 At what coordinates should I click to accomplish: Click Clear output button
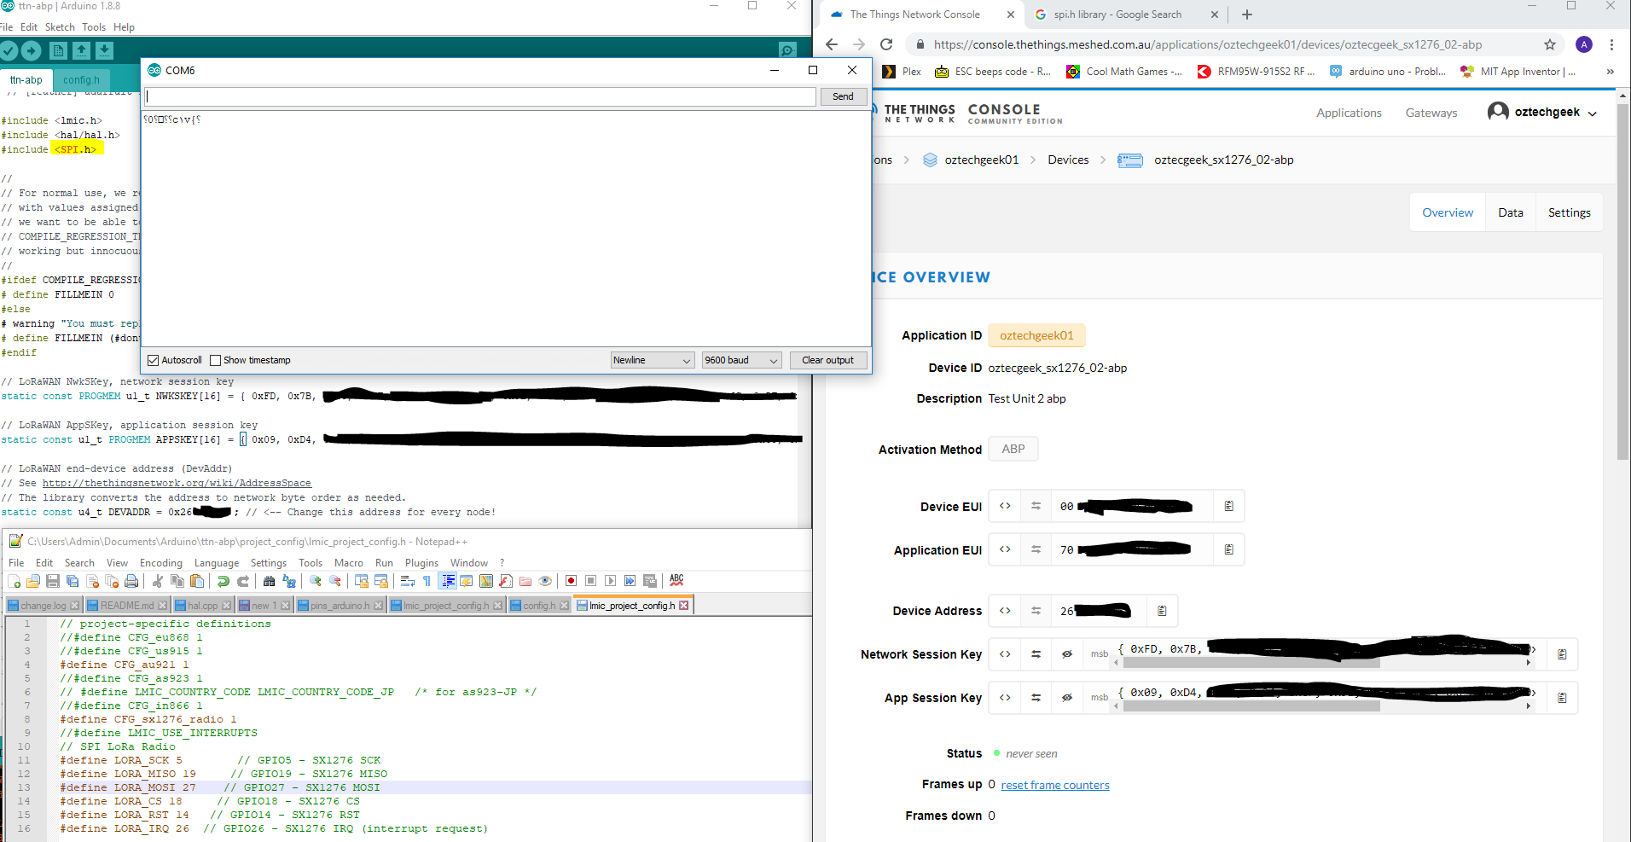coord(827,360)
